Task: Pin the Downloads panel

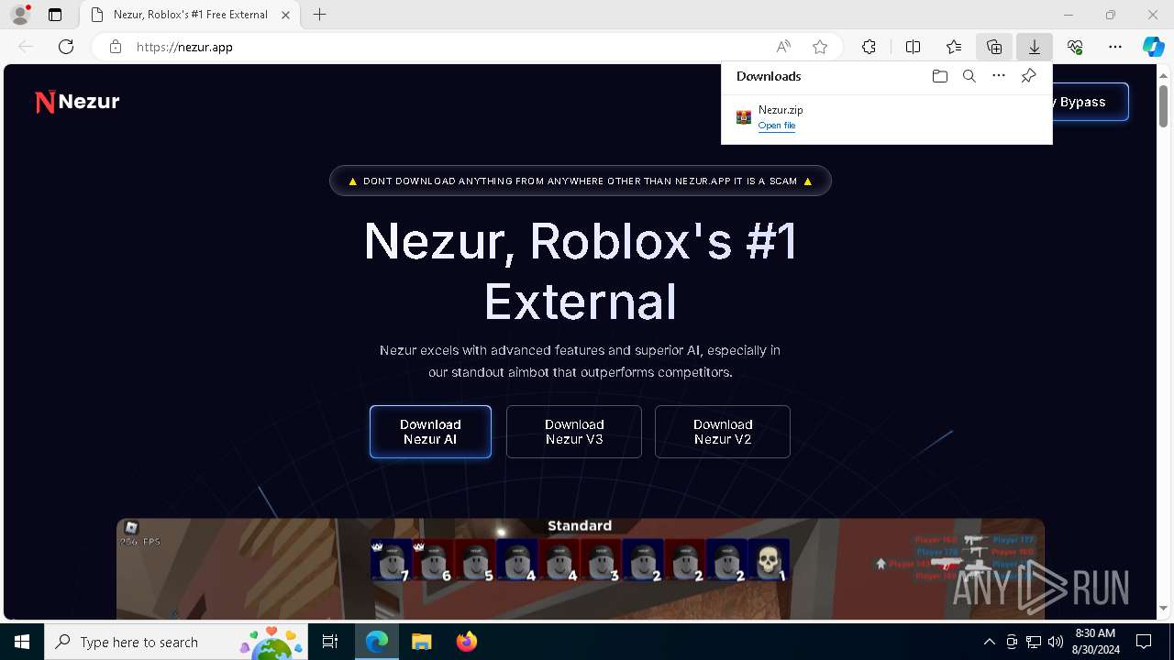Action: point(1028,76)
